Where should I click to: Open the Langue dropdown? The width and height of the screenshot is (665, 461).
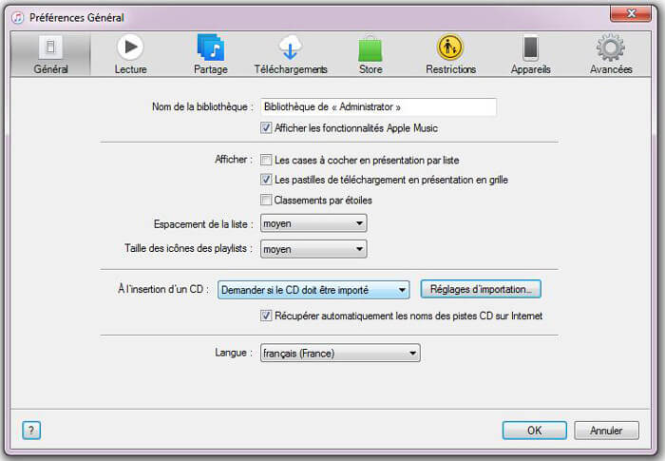click(x=340, y=353)
